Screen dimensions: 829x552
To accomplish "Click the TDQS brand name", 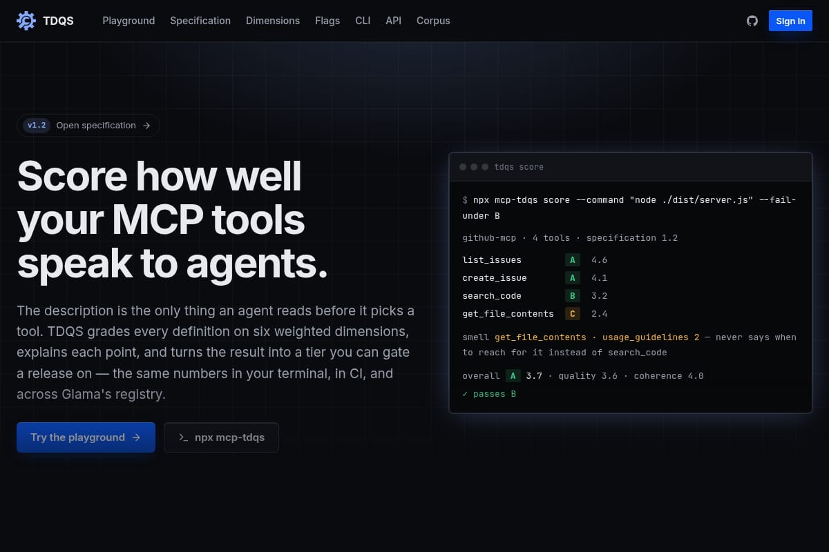I will (58, 21).
